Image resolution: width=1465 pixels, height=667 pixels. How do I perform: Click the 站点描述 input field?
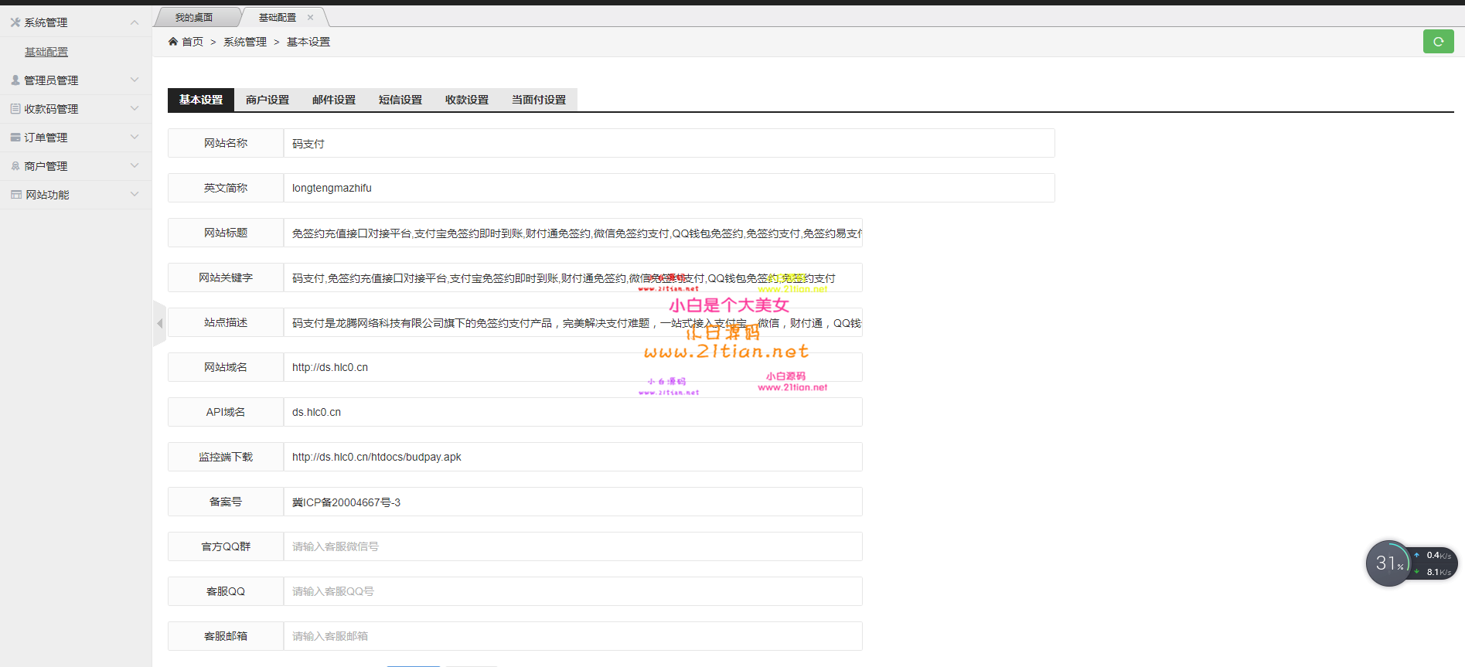click(x=573, y=322)
